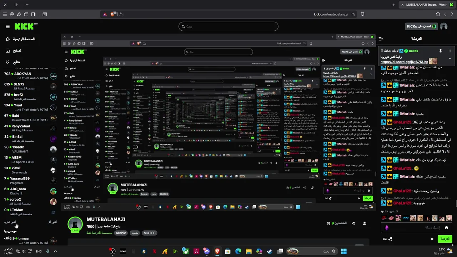Open tmnaa recommended channel
The height and width of the screenshot is (257, 457).
coord(30,241)
